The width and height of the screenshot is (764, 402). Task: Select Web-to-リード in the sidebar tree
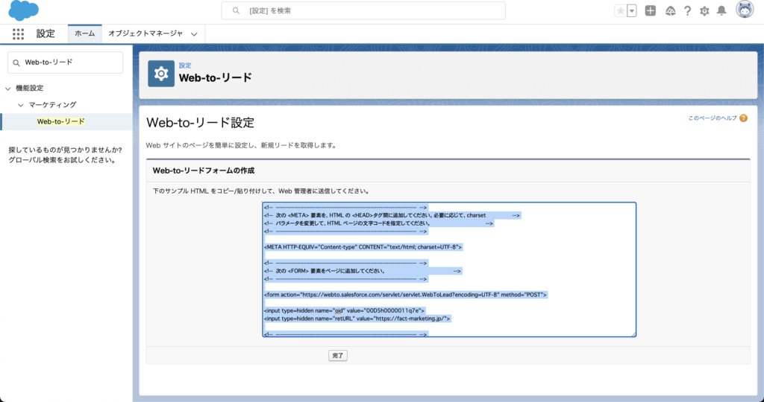(x=61, y=121)
